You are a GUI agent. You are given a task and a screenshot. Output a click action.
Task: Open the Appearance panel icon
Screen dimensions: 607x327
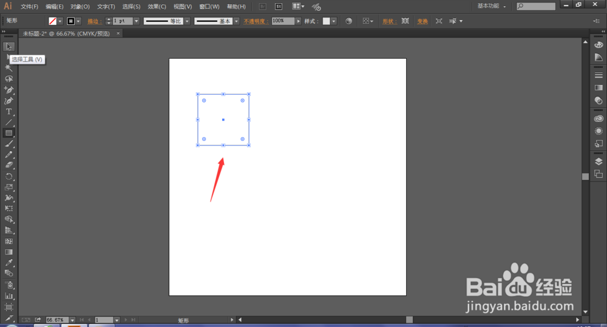tap(599, 131)
